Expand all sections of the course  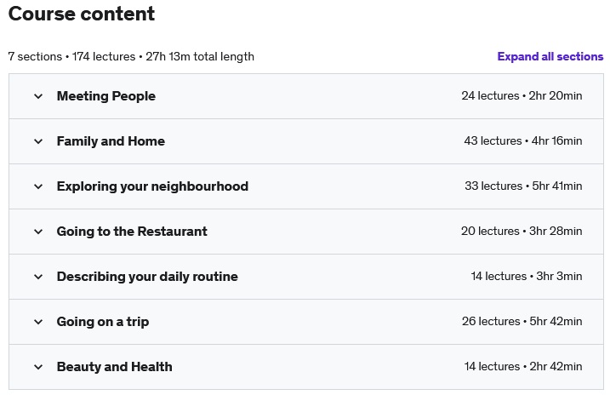click(x=550, y=57)
